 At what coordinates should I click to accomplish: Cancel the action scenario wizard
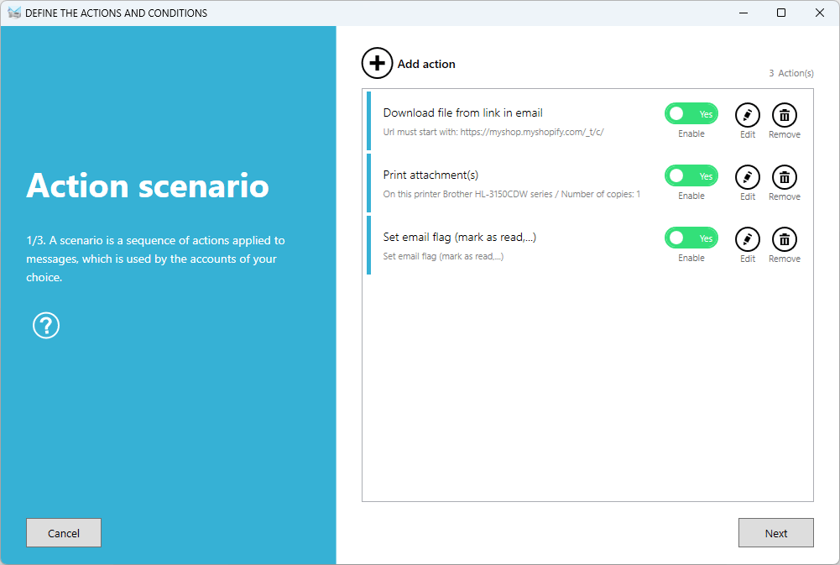(x=64, y=533)
